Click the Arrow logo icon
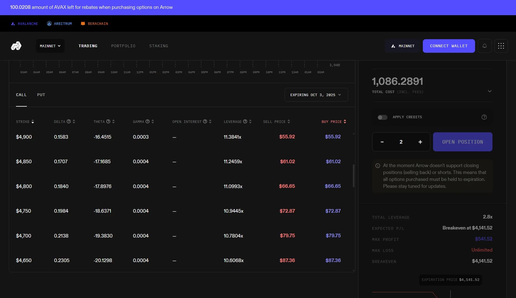 click(16, 46)
